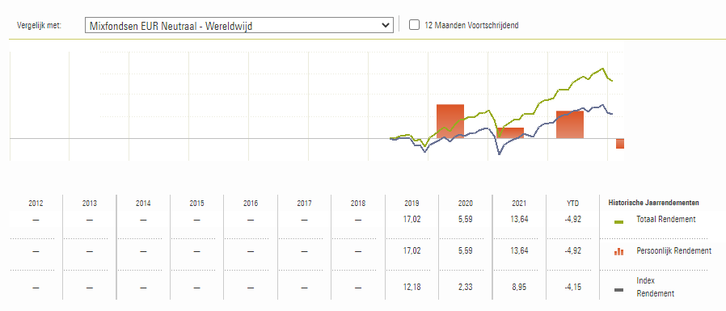Viewport: 726px width, 311px height.
Task: Click the Historische Jaarrendementen heading
Action: (x=653, y=203)
